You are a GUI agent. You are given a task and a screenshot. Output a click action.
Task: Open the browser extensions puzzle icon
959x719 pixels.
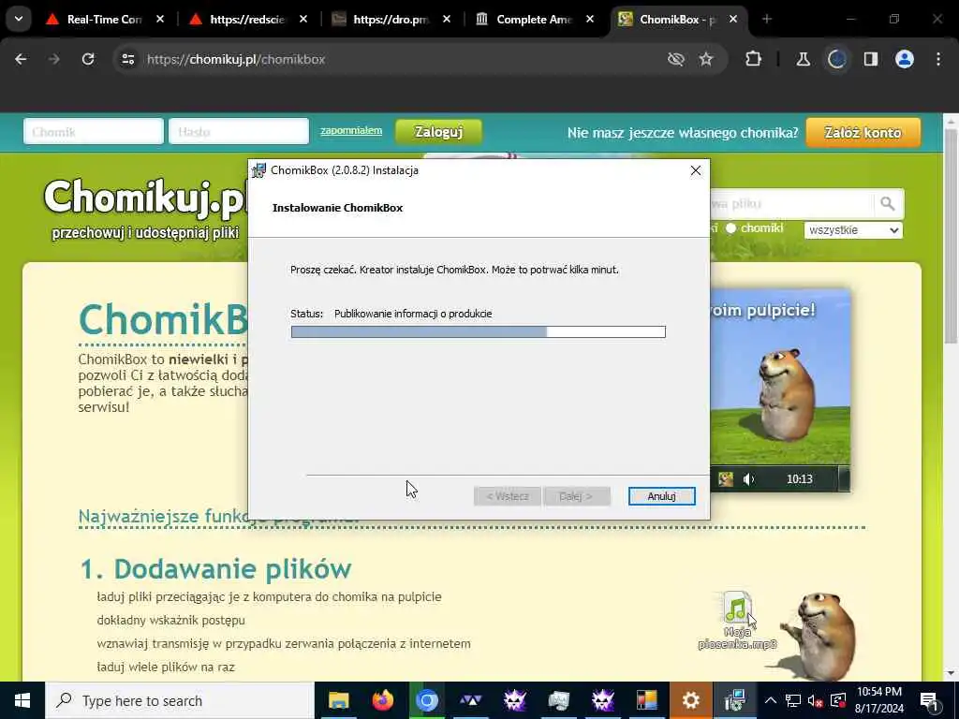pos(754,59)
